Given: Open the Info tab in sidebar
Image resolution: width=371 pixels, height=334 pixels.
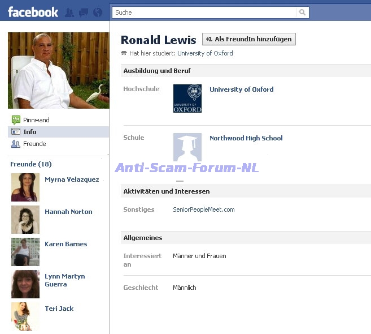Looking at the screenshot, I should click(x=29, y=132).
